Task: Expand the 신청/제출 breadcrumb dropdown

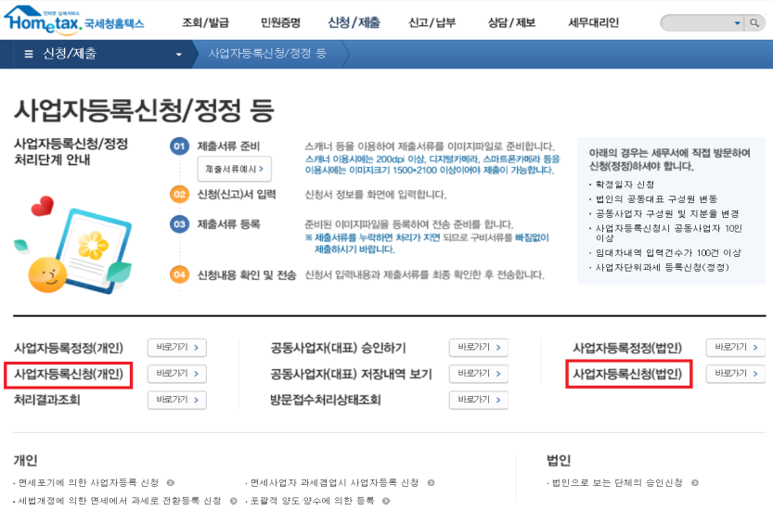Action: point(179,54)
